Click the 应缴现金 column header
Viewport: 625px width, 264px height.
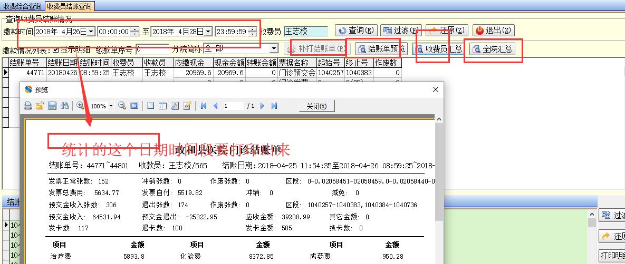pyautogui.click(x=194, y=63)
